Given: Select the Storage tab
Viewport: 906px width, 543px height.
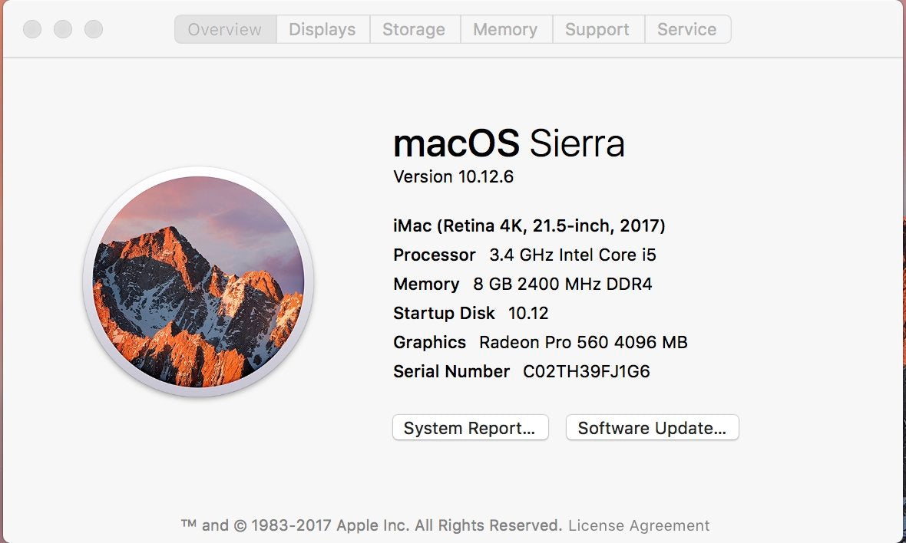Looking at the screenshot, I should 414,30.
